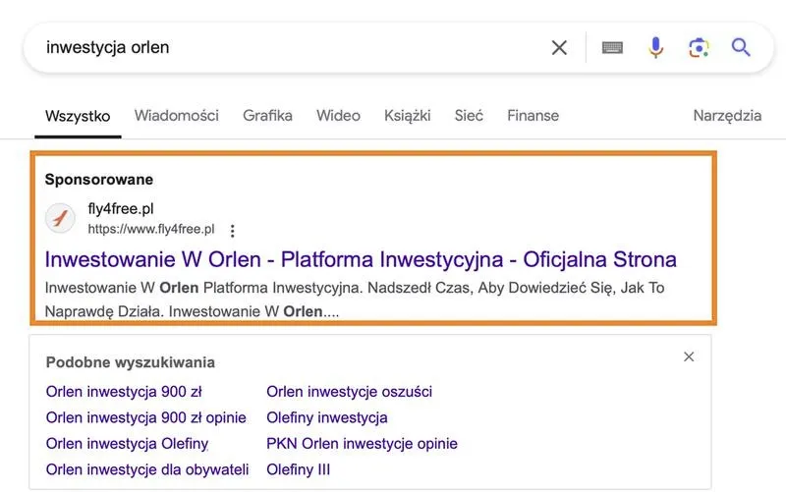786x492 pixels.
Task: Open the Inwestowanie W Orlen sponsored result title
Action: pos(361,259)
